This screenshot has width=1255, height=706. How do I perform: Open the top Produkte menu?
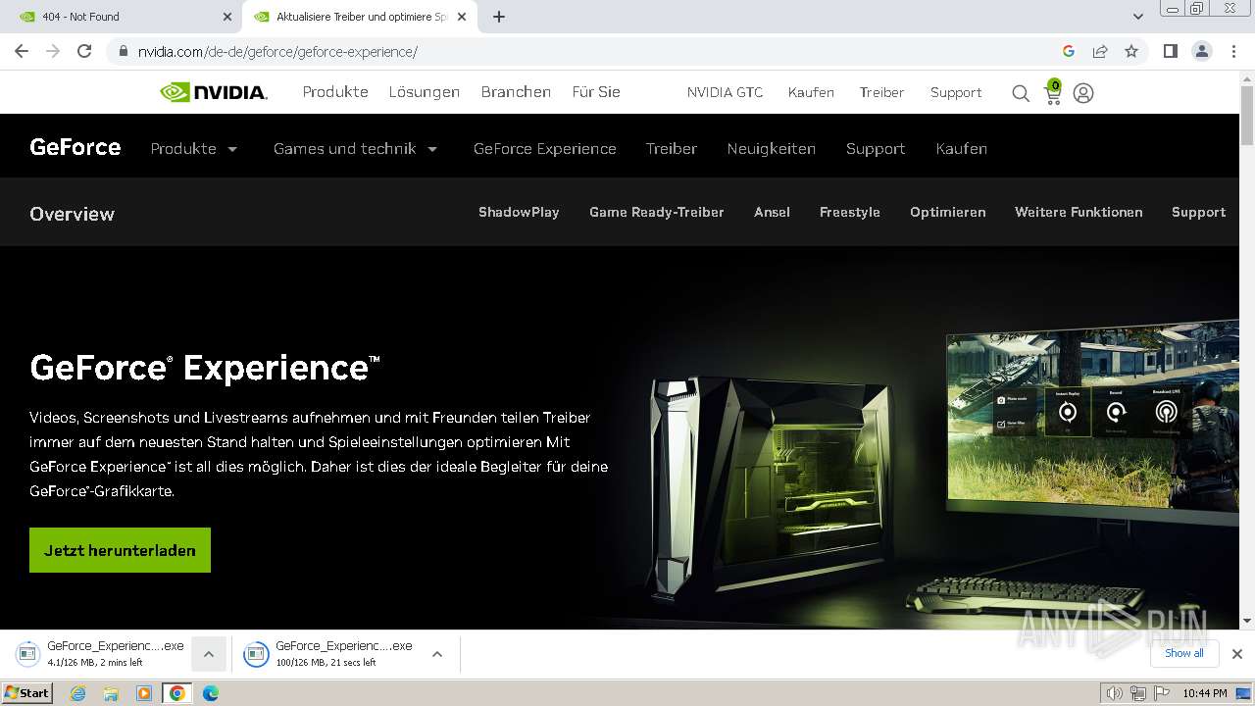click(x=335, y=92)
